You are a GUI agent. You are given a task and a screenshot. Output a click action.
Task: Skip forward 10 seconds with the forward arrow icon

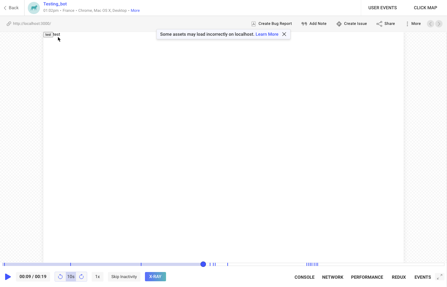(81, 277)
